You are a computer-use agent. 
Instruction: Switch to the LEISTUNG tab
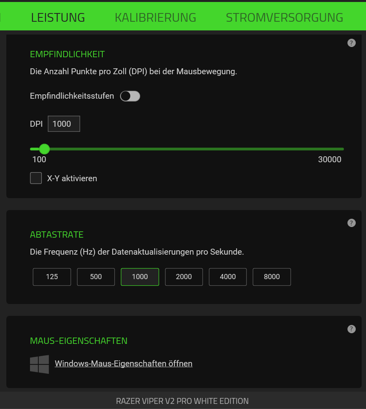point(58,17)
